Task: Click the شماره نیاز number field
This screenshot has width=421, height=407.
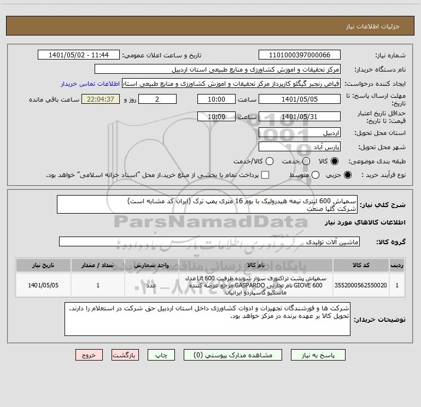Action: pyautogui.click(x=300, y=55)
